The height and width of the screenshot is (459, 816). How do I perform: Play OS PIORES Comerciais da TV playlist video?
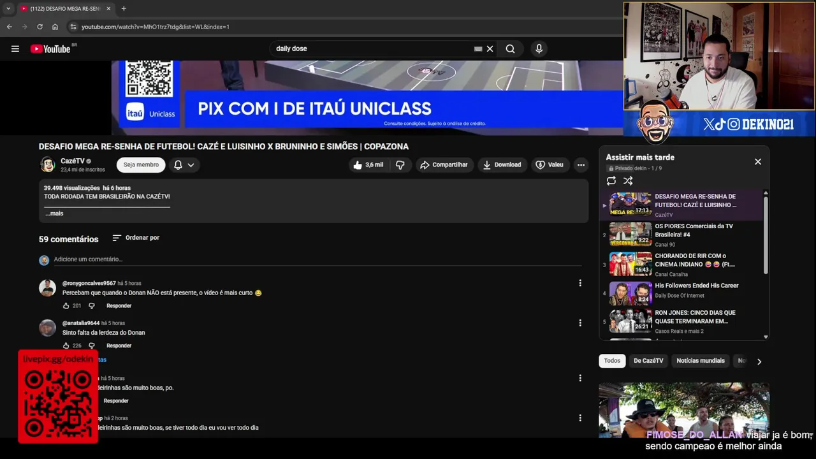pyautogui.click(x=682, y=235)
